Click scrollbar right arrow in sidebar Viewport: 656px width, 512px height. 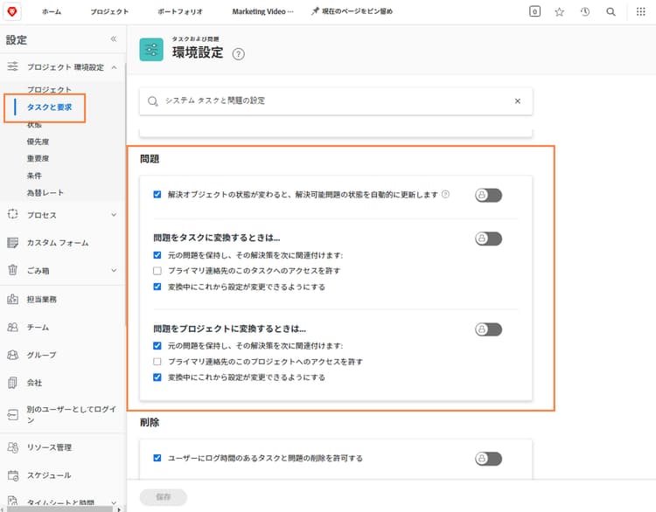[x=119, y=509]
